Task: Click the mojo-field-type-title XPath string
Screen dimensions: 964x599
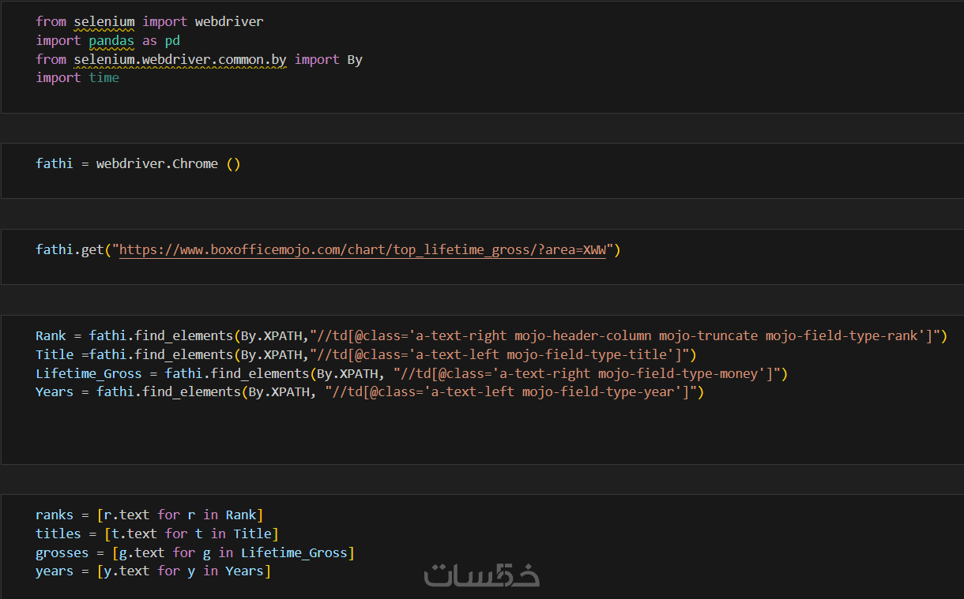Action: 503,355
